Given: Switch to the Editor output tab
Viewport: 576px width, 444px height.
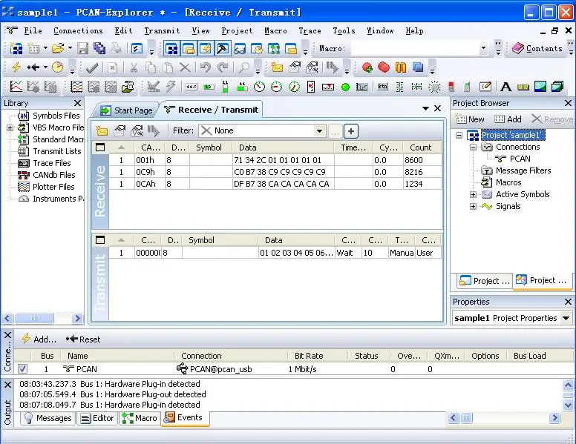Looking at the screenshot, I should coord(97,418).
